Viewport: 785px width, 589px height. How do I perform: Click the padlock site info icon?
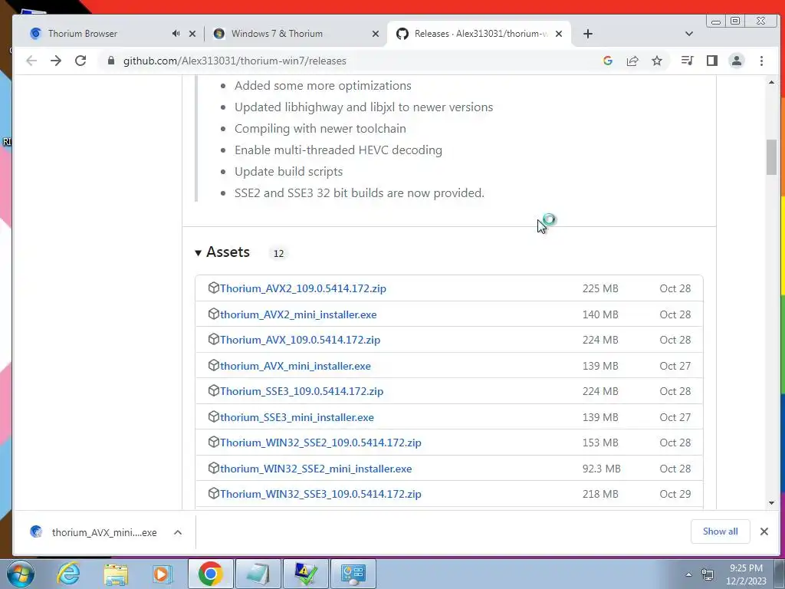111,61
